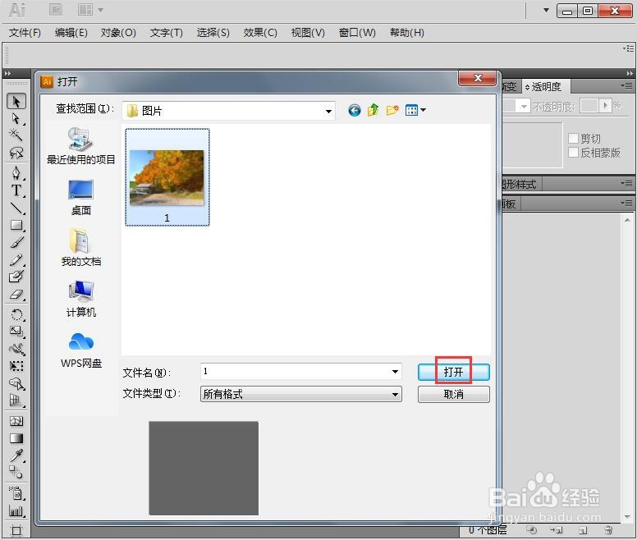Screen dimensions: 637x540
Task: Open the 帮助(H) menu
Action: (x=406, y=33)
